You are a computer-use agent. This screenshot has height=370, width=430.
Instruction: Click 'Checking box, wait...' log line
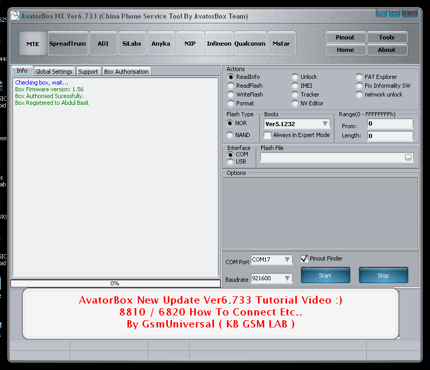(41, 83)
